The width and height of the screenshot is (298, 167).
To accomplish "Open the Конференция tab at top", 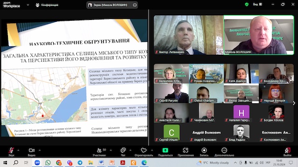I will (x=47, y=5).
